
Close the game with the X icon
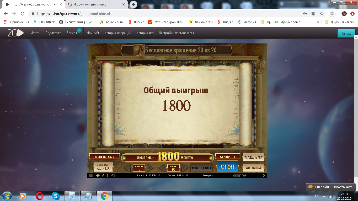[x=264, y=176]
